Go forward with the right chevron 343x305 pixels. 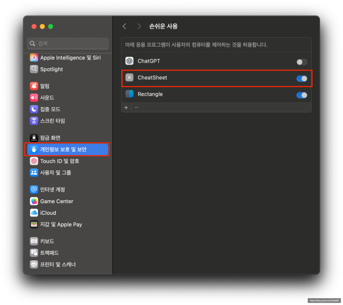(x=139, y=26)
